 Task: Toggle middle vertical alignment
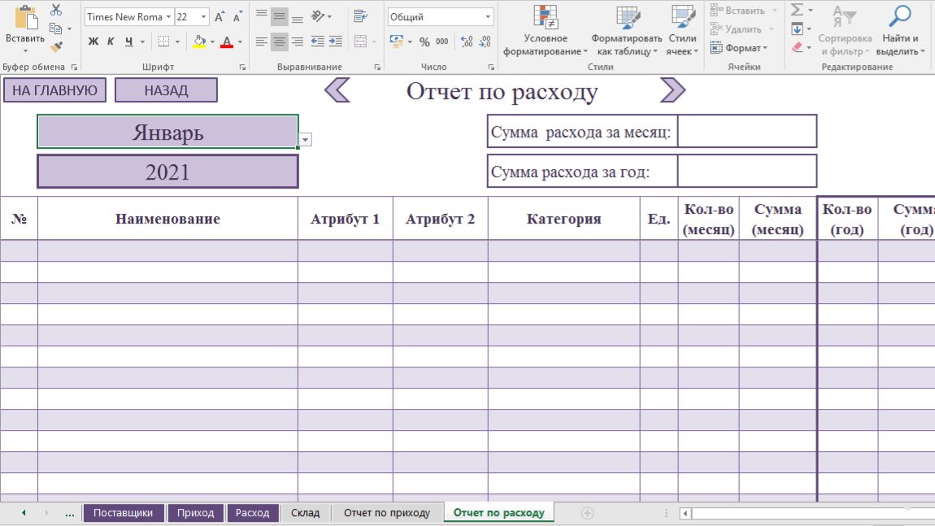tap(279, 16)
